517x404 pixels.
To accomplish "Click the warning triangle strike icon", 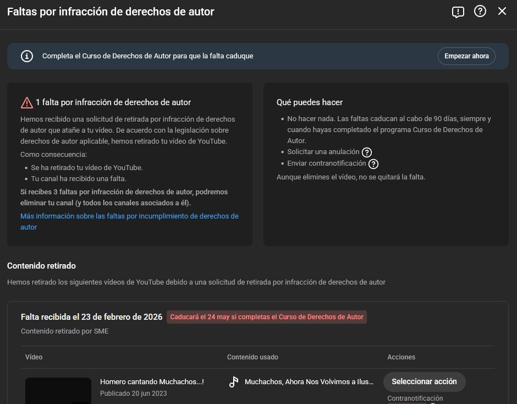I will coord(27,102).
